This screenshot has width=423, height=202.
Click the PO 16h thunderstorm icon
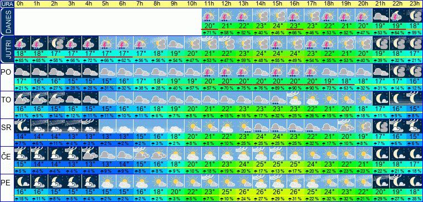click(x=295, y=71)
